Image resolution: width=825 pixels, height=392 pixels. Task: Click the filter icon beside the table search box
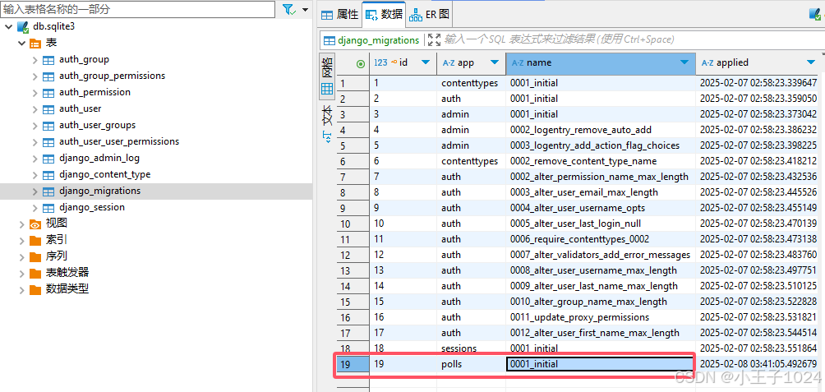[289, 10]
